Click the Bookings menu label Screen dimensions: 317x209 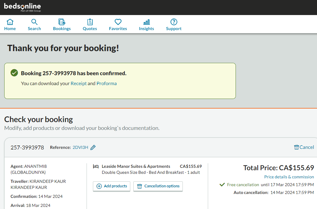(x=62, y=29)
